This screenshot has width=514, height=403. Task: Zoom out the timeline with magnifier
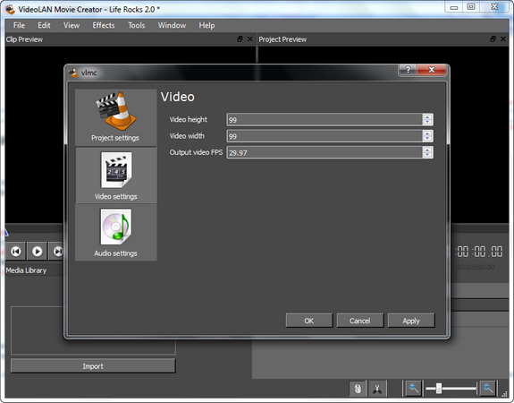click(414, 389)
